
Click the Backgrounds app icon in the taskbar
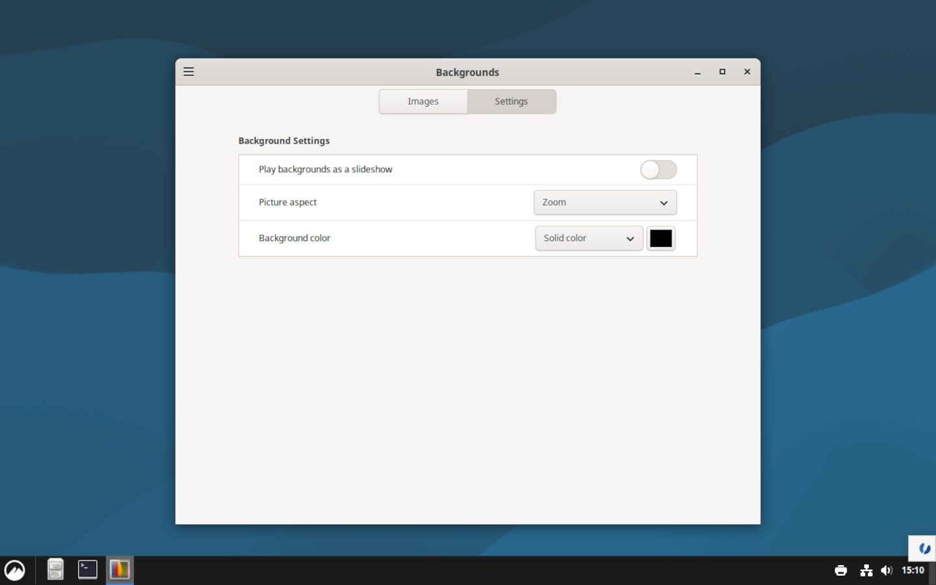pos(120,569)
